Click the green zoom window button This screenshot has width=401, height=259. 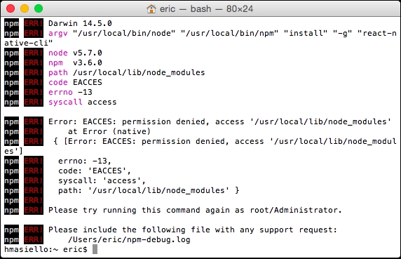pos(39,8)
